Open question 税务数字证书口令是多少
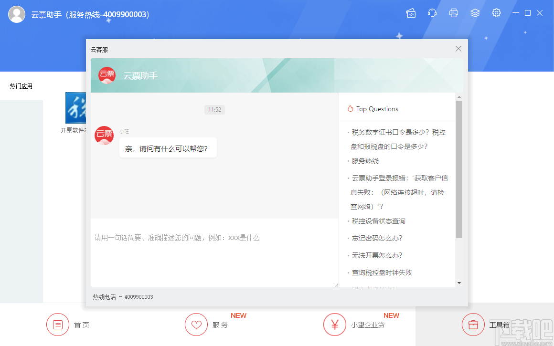This screenshot has height=346, width=554. [398, 139]
